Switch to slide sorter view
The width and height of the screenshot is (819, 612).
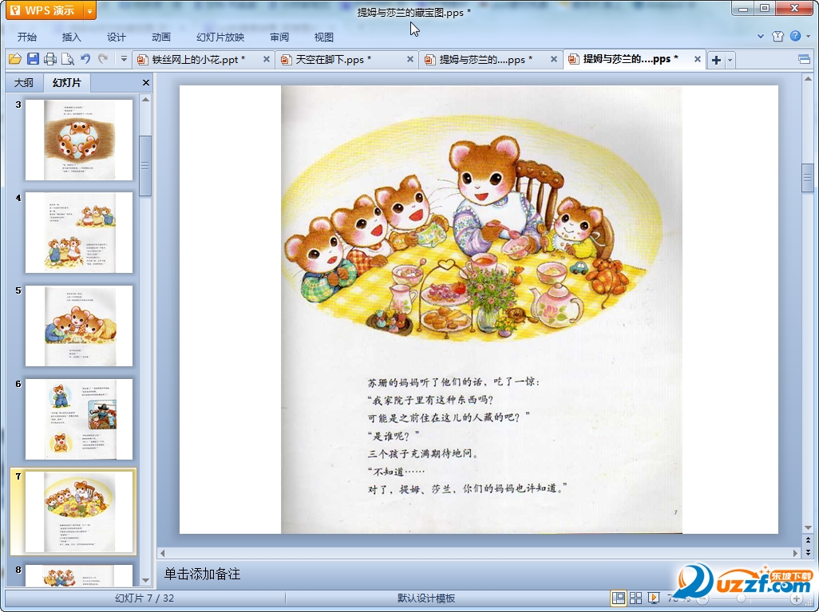pyautogui.click(x=635, y=598)
